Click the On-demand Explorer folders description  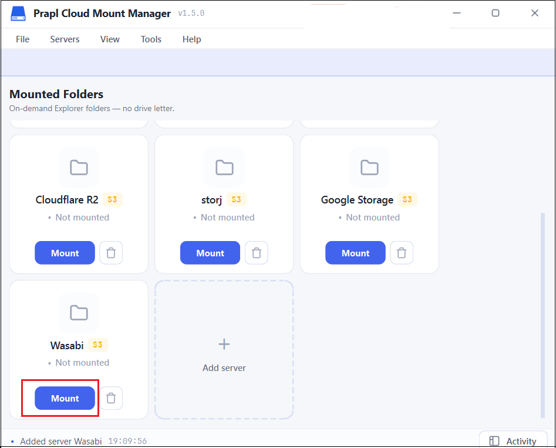92,108
